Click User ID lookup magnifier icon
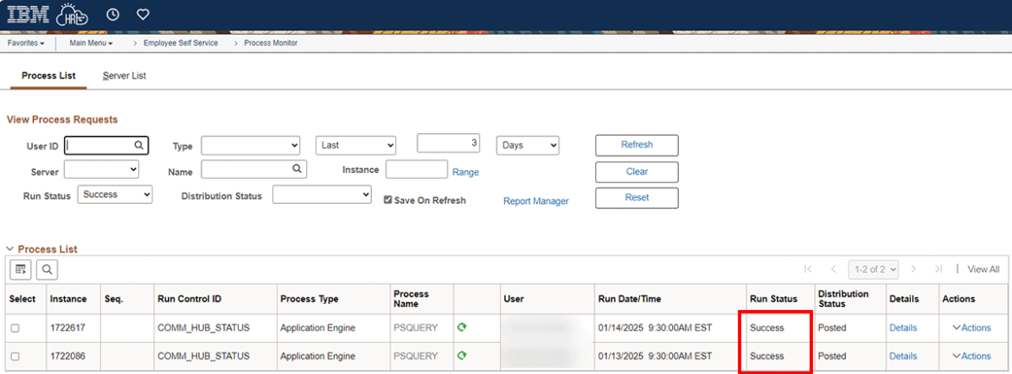 (138, 146)
